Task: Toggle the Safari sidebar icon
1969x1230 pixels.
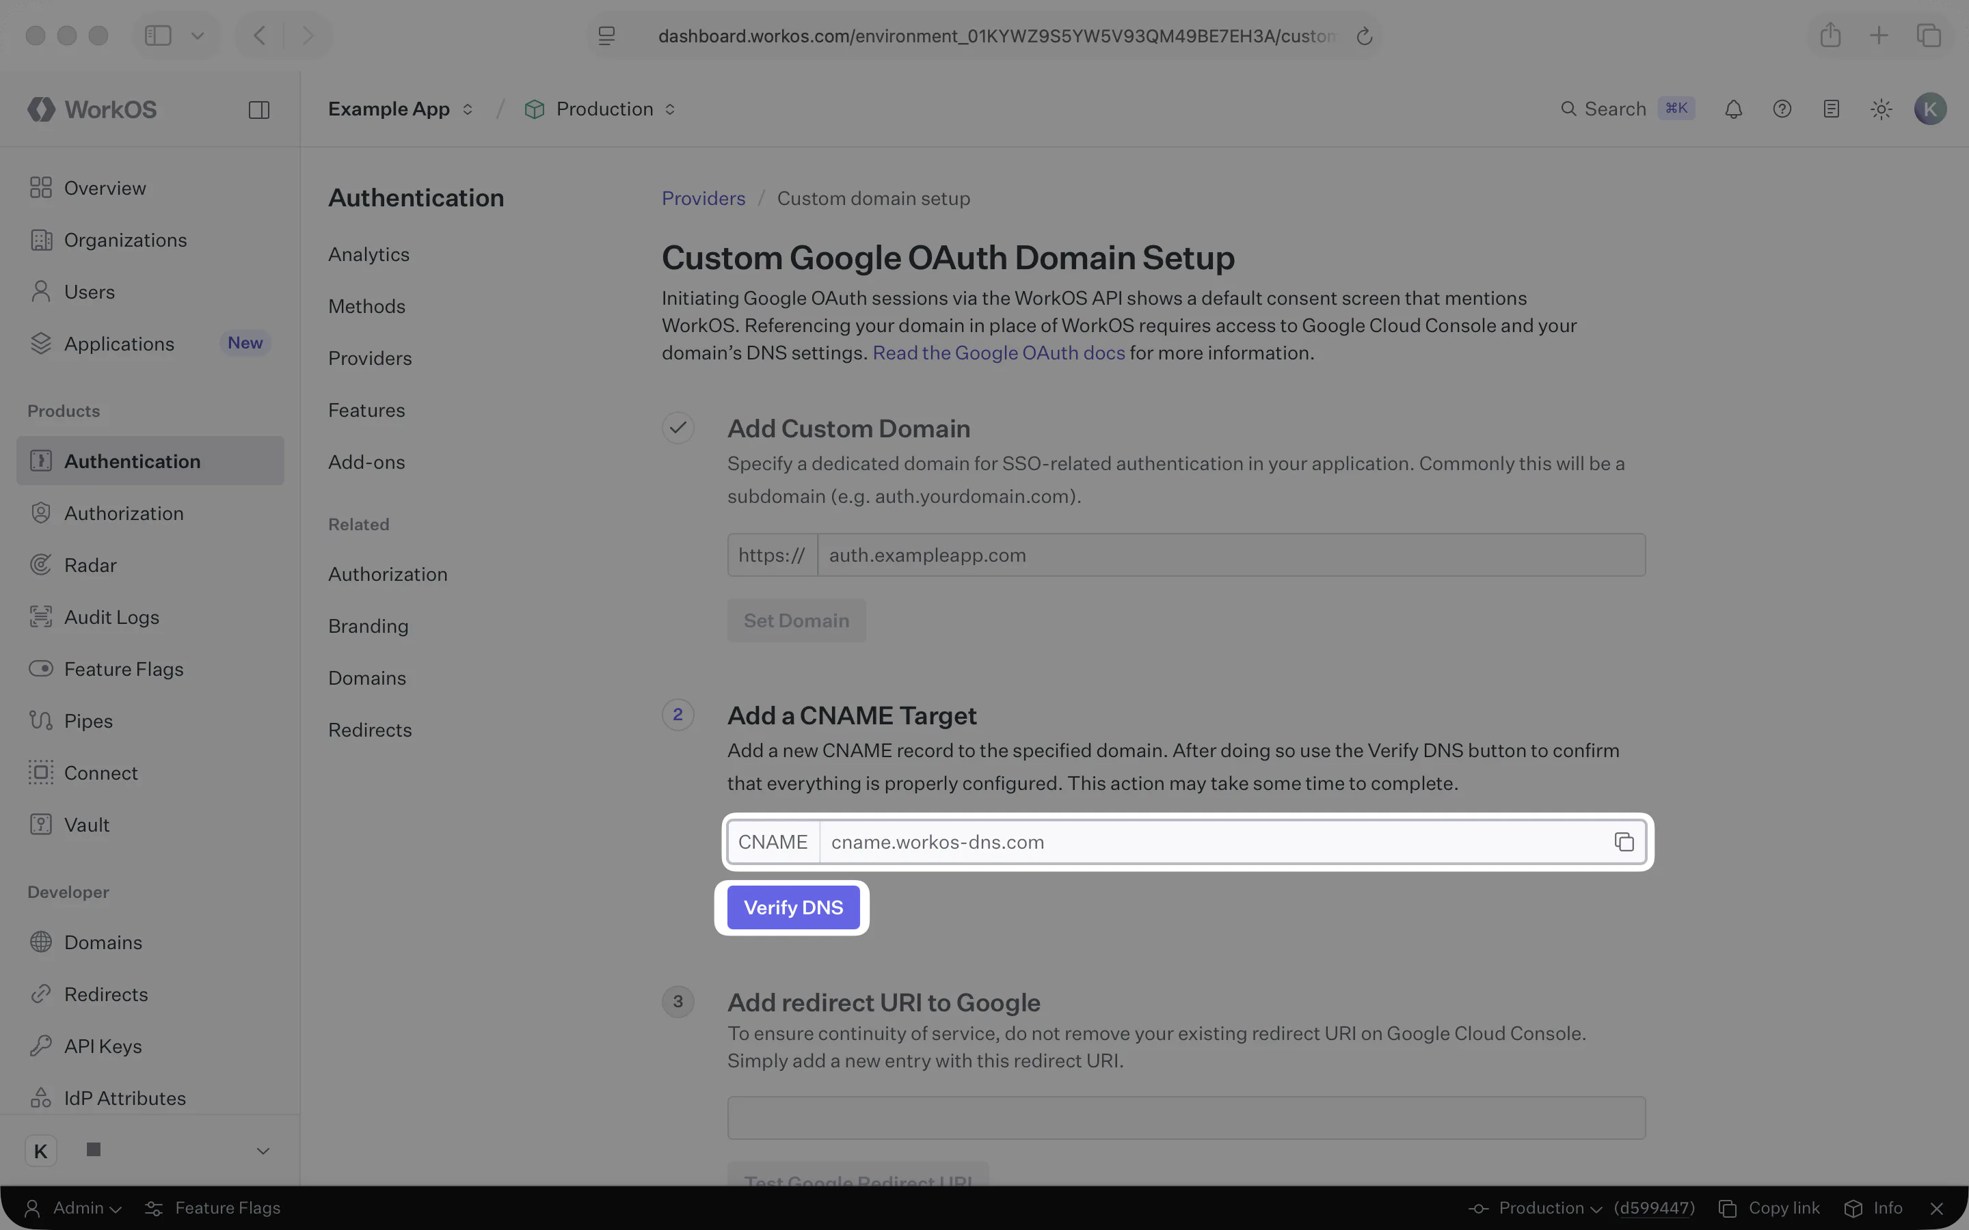Action: (x=158, y=35)
